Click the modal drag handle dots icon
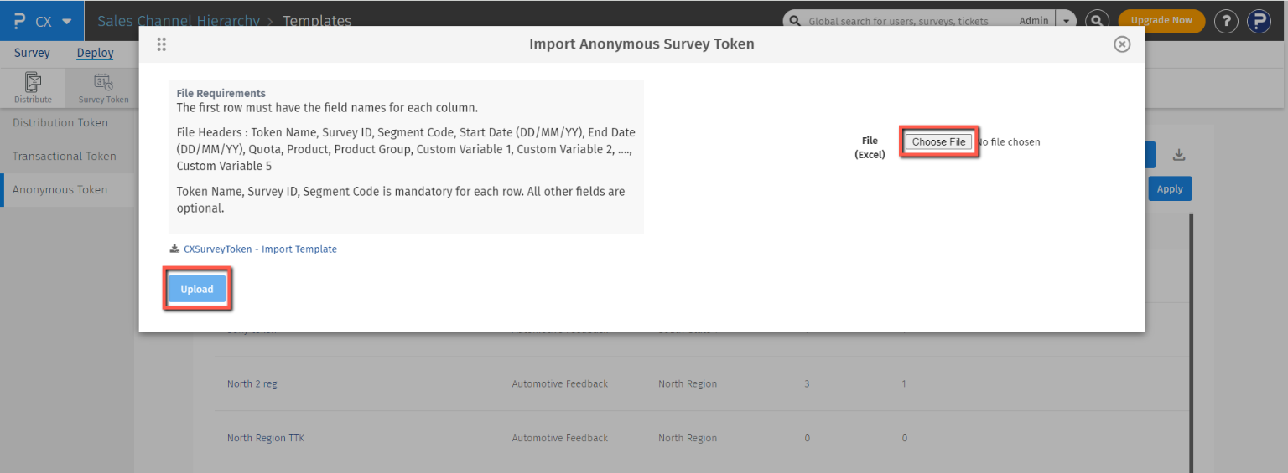 (162, 44)
